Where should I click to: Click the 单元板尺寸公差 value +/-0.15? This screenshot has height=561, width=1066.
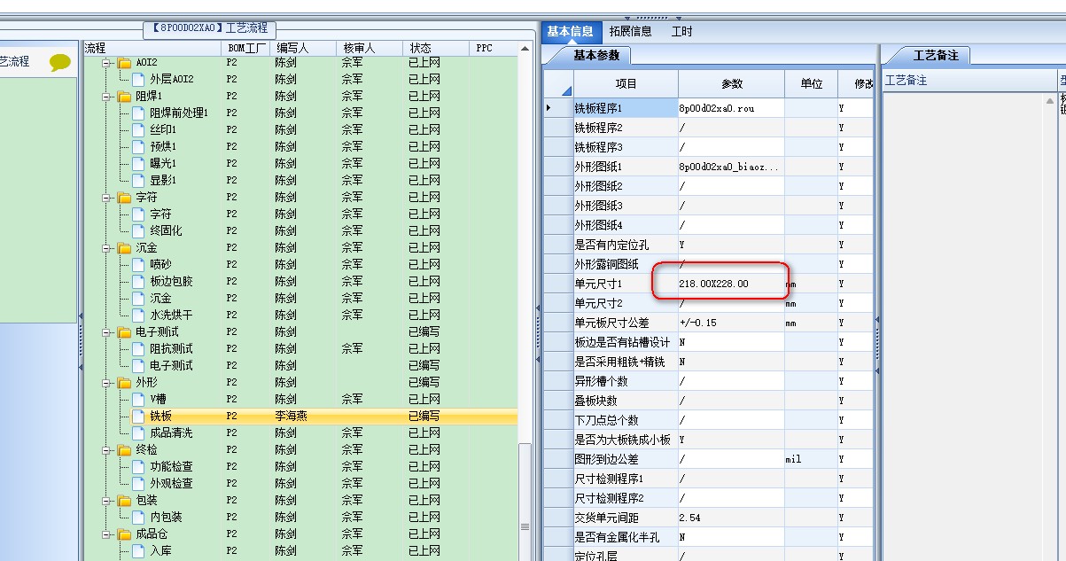698,323
